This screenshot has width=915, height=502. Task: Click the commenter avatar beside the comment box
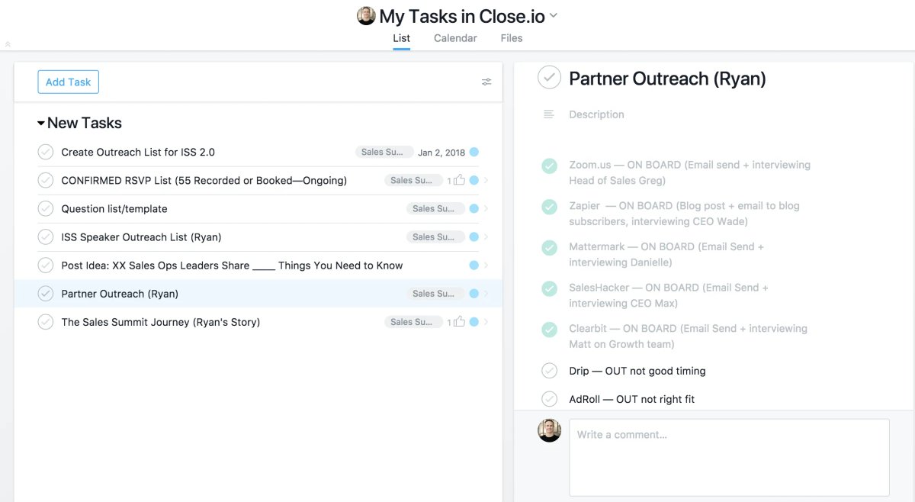tap(549, 430)
